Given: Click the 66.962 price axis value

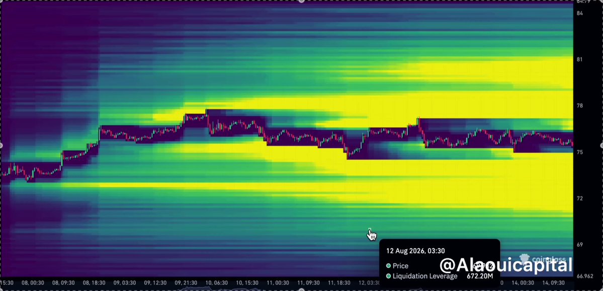Looking at the screenshot, I should pos(585,276).
